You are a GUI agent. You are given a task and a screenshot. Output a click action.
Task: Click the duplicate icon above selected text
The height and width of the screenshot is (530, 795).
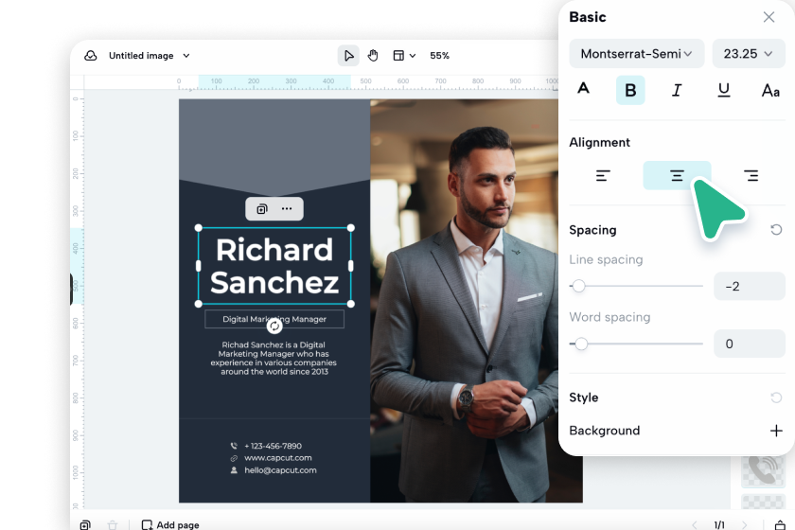pyautogui.click(x=261, y=209)
